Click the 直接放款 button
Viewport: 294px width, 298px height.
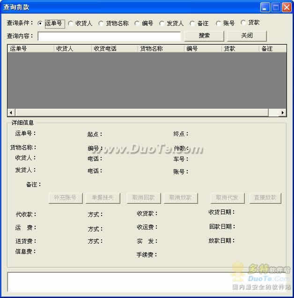click(265, 198)
